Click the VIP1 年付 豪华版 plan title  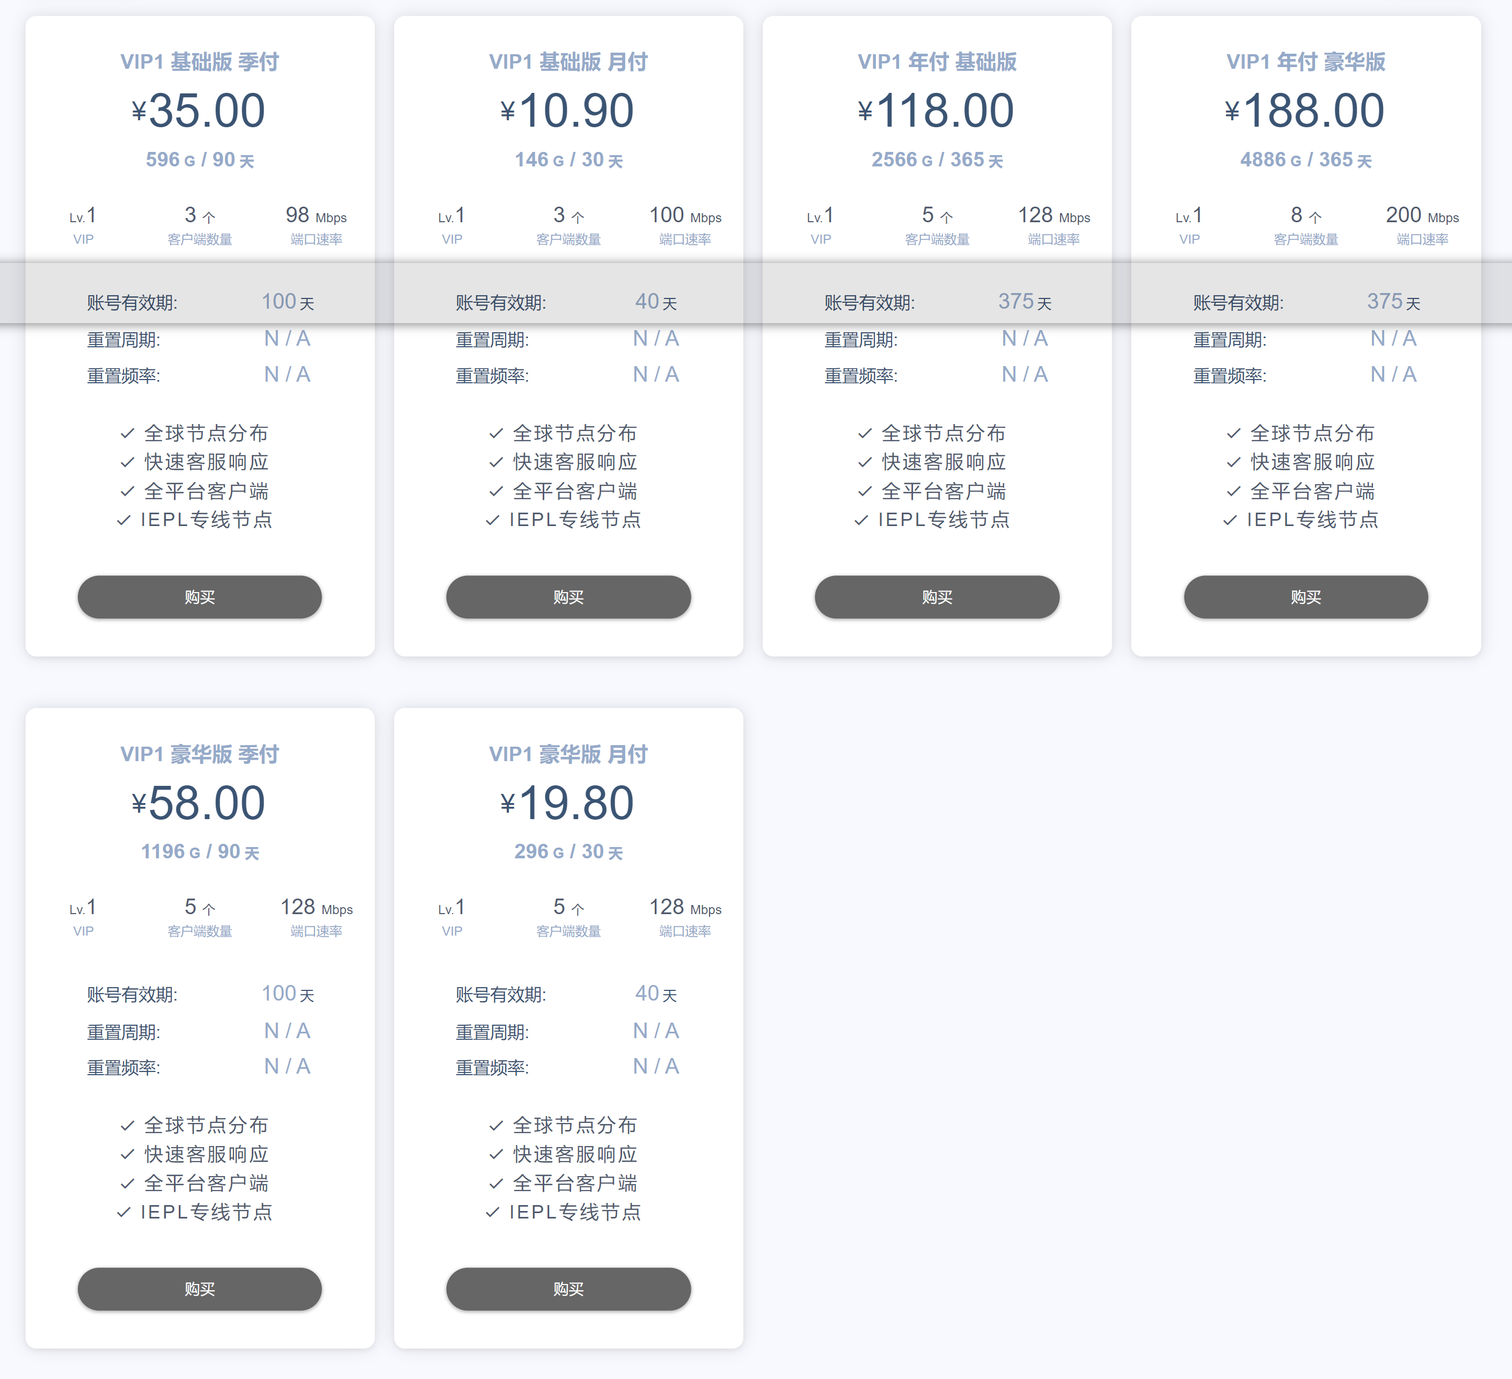click(x=1305, y=62)
